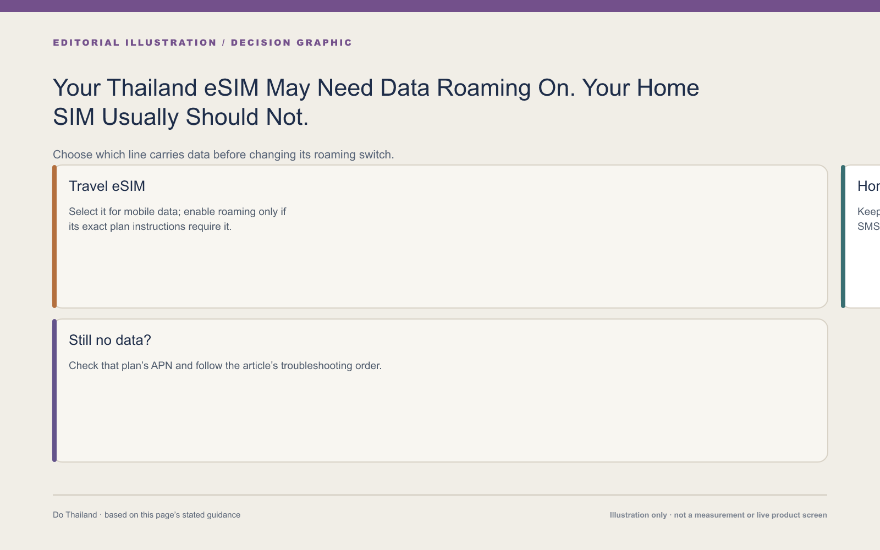Select the 'Travel eSIM' card heading
The height and width of the screenshot is (550, 880).
107,186
